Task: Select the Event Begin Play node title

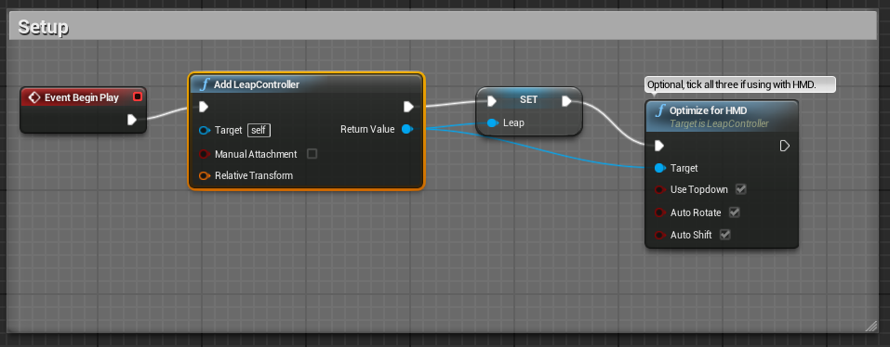Action: pos(82,97)
